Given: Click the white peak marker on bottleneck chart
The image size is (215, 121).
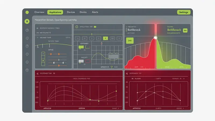Looking at the screenshot, I should coord(155,37).
